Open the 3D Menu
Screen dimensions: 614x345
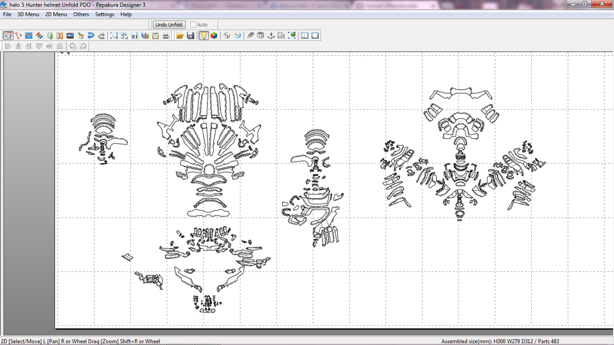click(x=28, y=14)
